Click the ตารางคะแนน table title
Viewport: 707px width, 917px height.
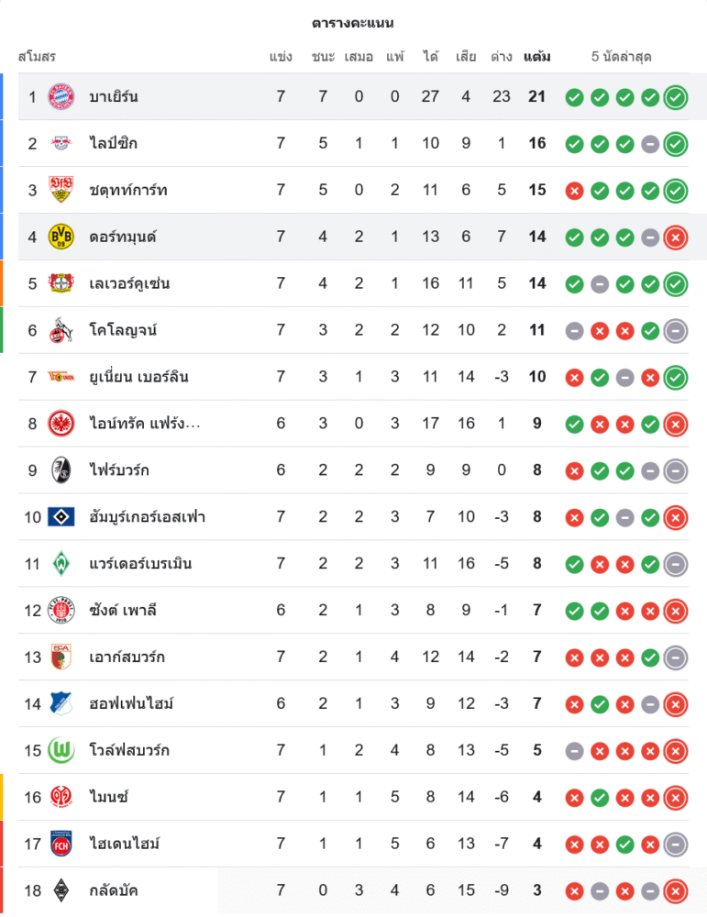[x=353, y=23]
